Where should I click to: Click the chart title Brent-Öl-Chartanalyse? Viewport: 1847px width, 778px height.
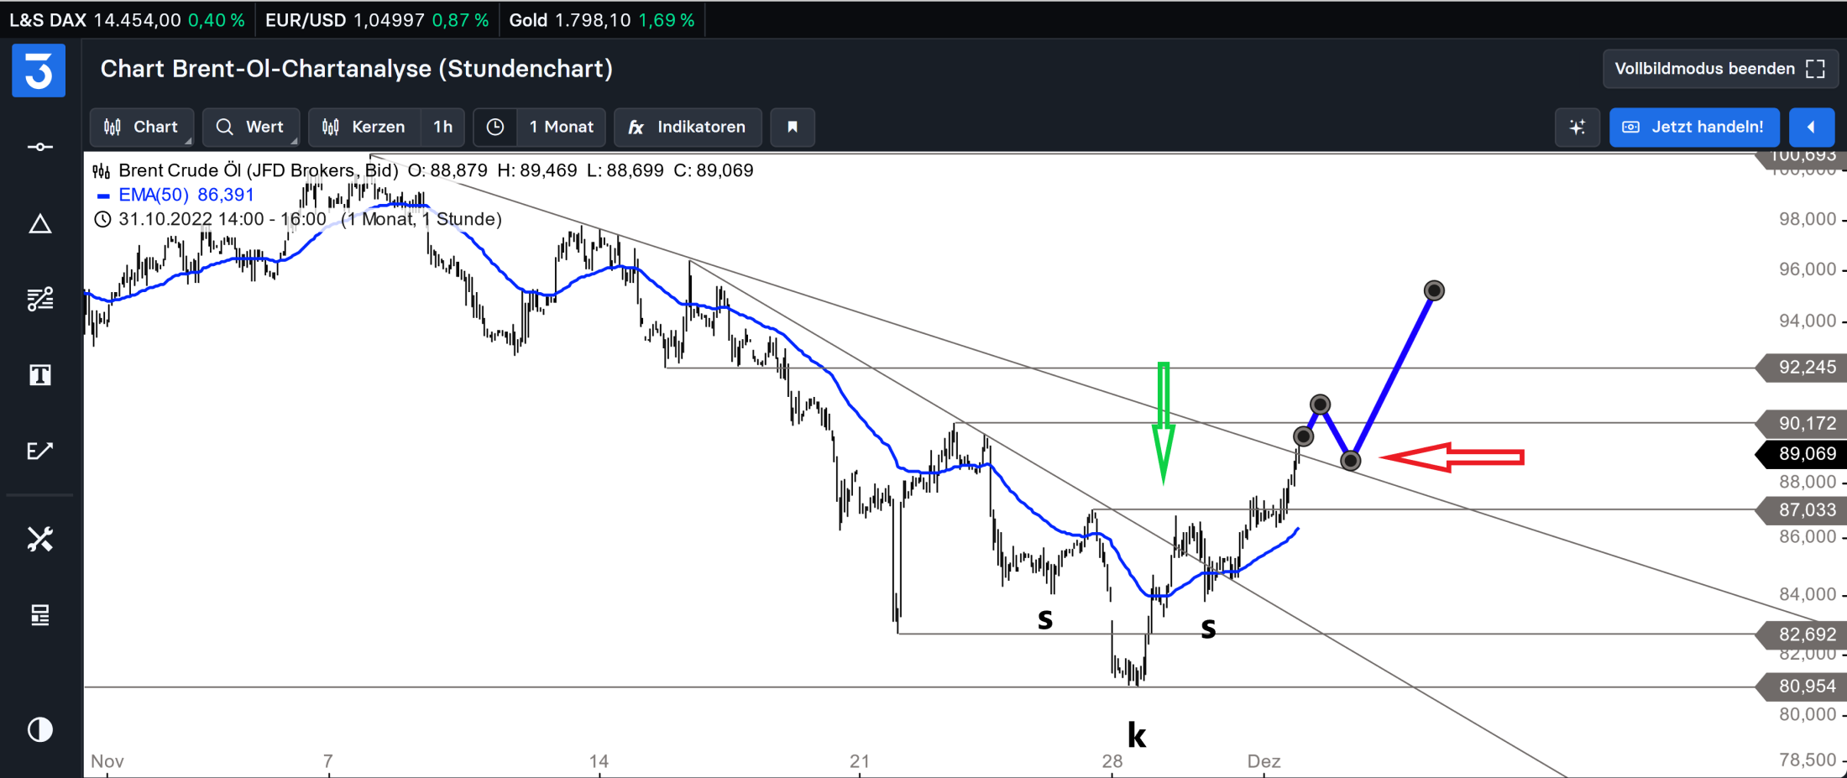(357, 69)
